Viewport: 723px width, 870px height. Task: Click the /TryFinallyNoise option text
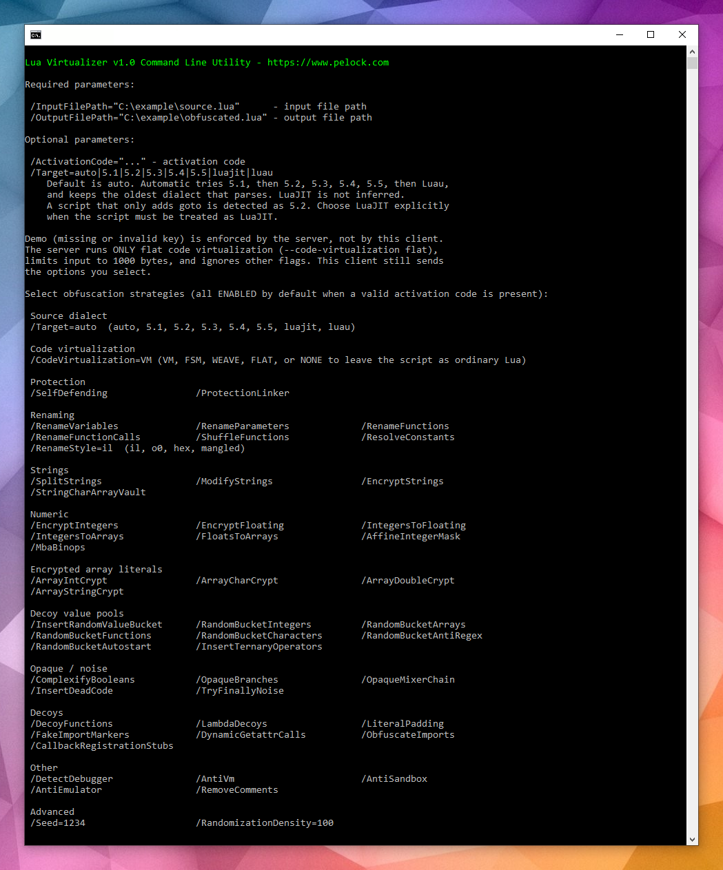[x=240, y=691]
